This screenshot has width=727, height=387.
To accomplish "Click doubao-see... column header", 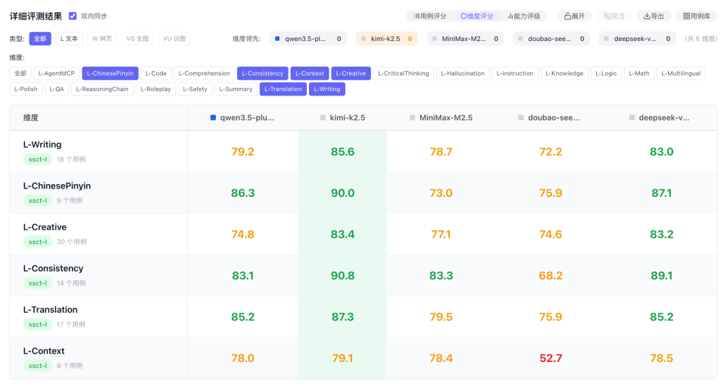I will coord(549,117).
